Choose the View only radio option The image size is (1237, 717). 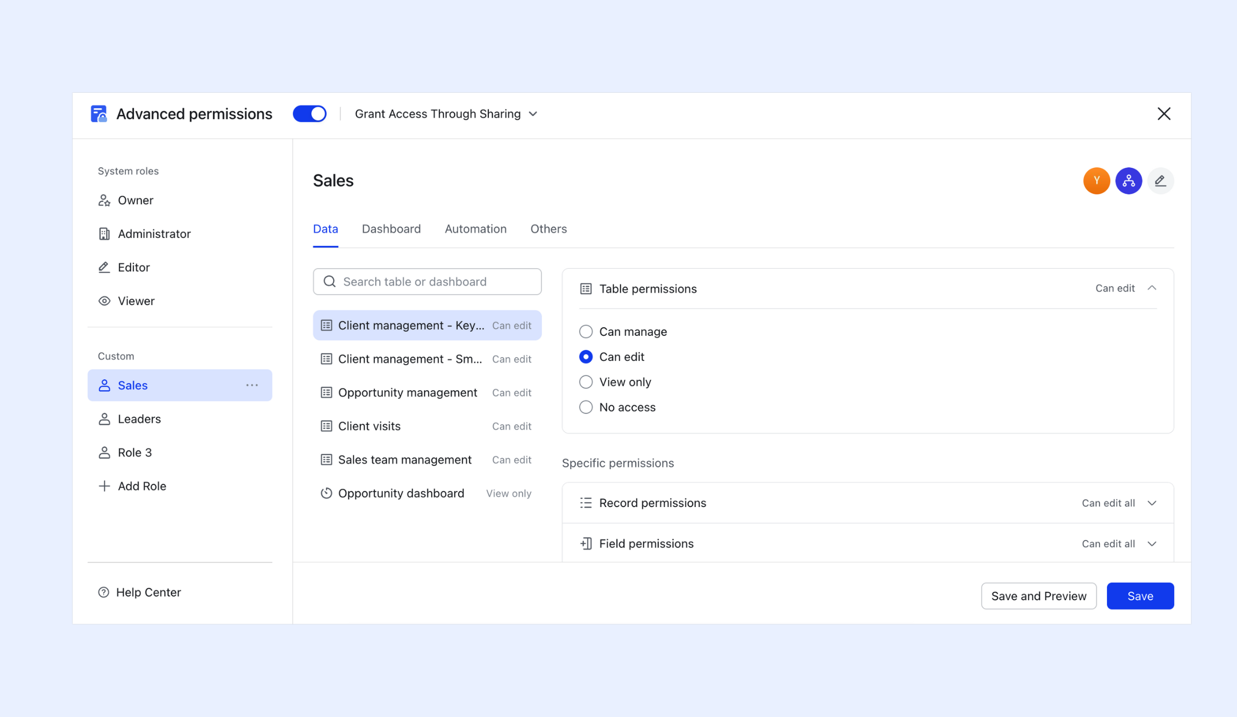coord(585,382)
